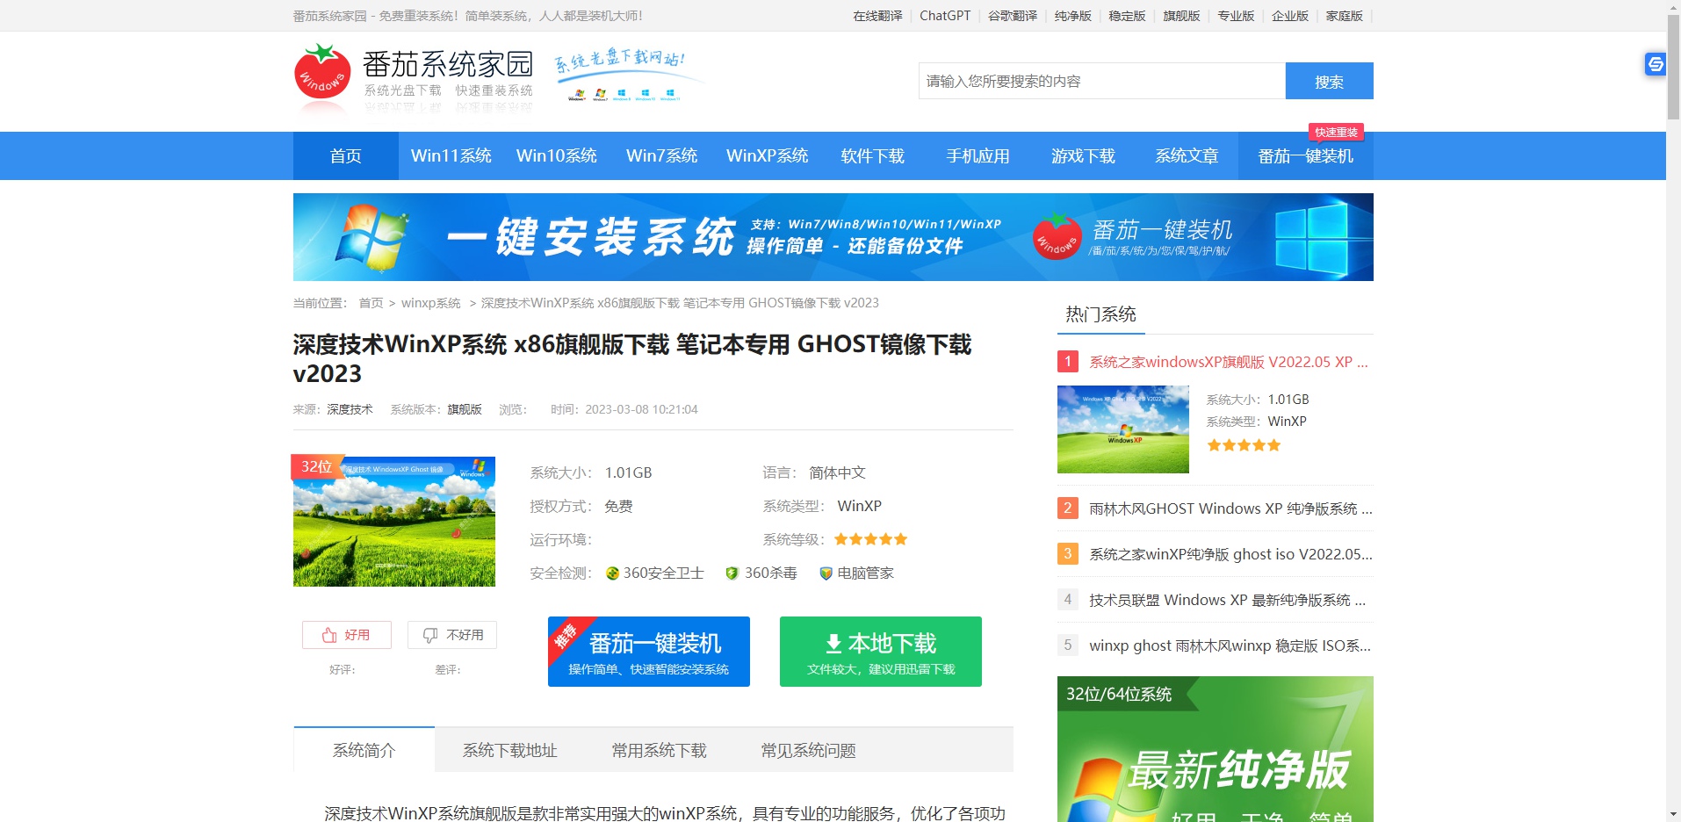Click the blue floating sidebar icon
1681x822 pixels.
(x=1656, y=64)
